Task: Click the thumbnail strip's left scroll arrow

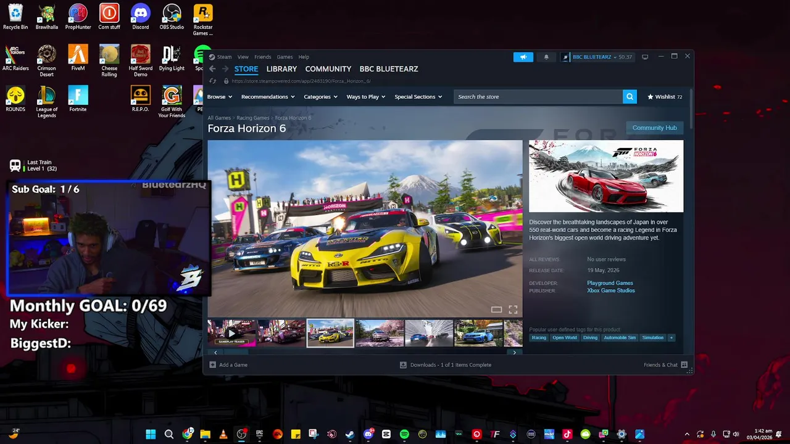Action: coord(215,353)
